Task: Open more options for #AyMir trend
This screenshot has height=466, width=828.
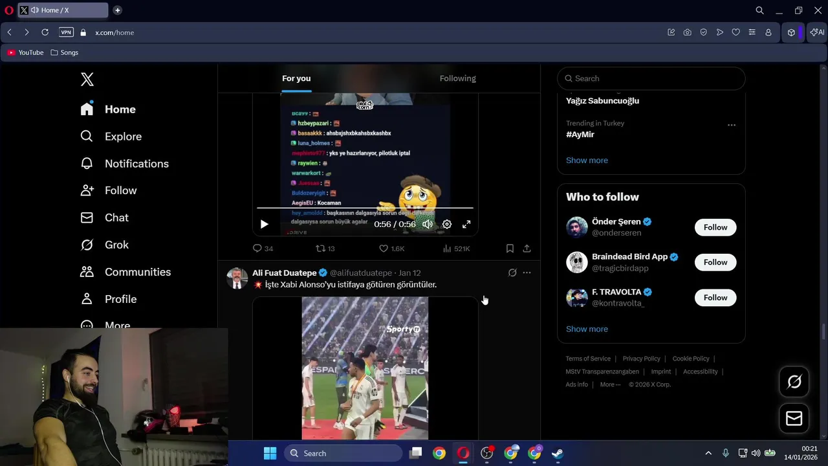Action: coord(732,125)
